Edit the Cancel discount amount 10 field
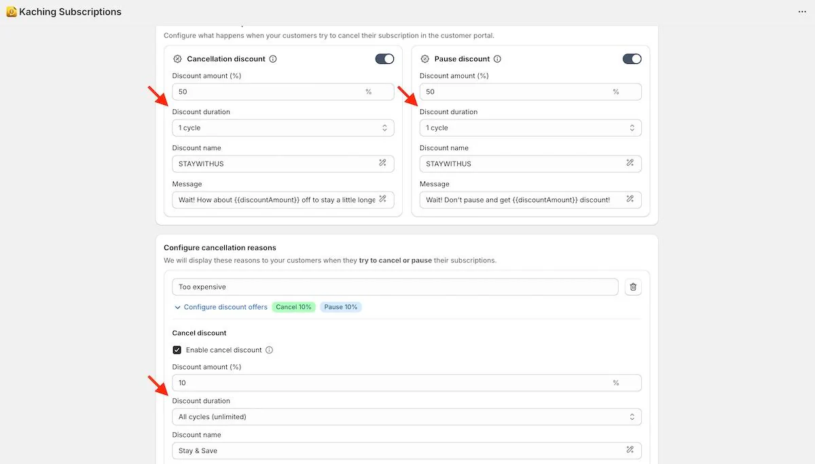 coord(407,382)
